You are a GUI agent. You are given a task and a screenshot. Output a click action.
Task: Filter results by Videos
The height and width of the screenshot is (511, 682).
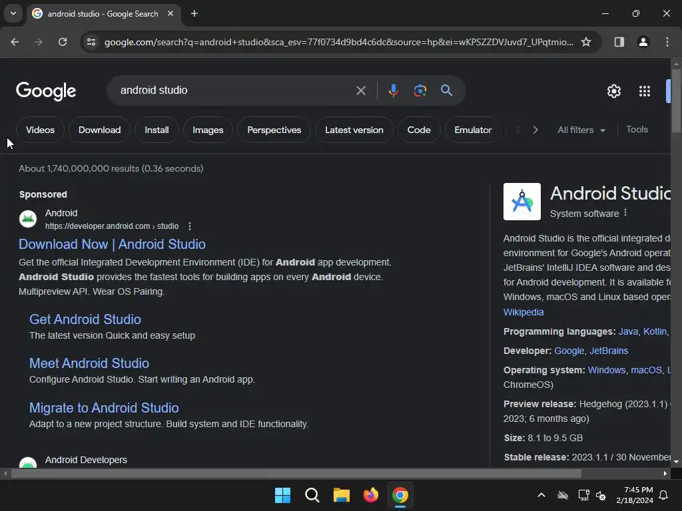click(40, 130)
